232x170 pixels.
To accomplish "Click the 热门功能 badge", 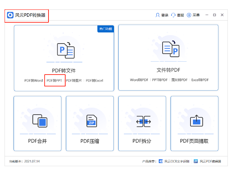I will (x=106, y=29).
